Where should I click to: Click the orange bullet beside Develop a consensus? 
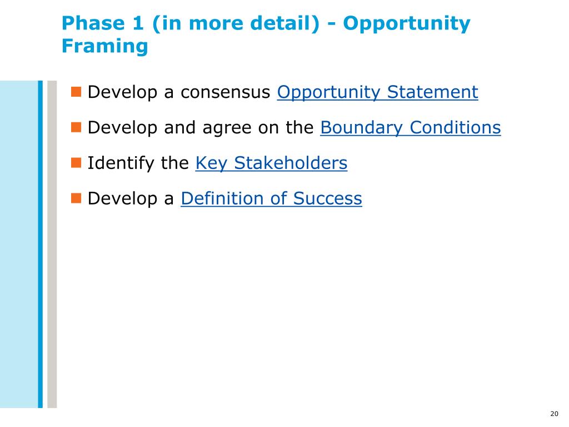tap(76, 92)
